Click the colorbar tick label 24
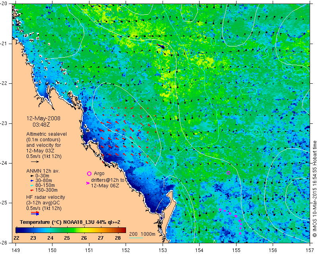The image size is (318, 254). 50,238
